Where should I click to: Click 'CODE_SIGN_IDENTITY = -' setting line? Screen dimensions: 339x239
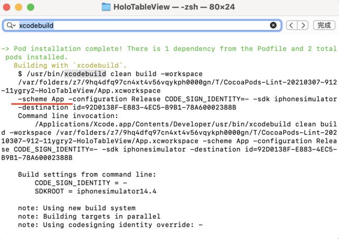[81, 183]
